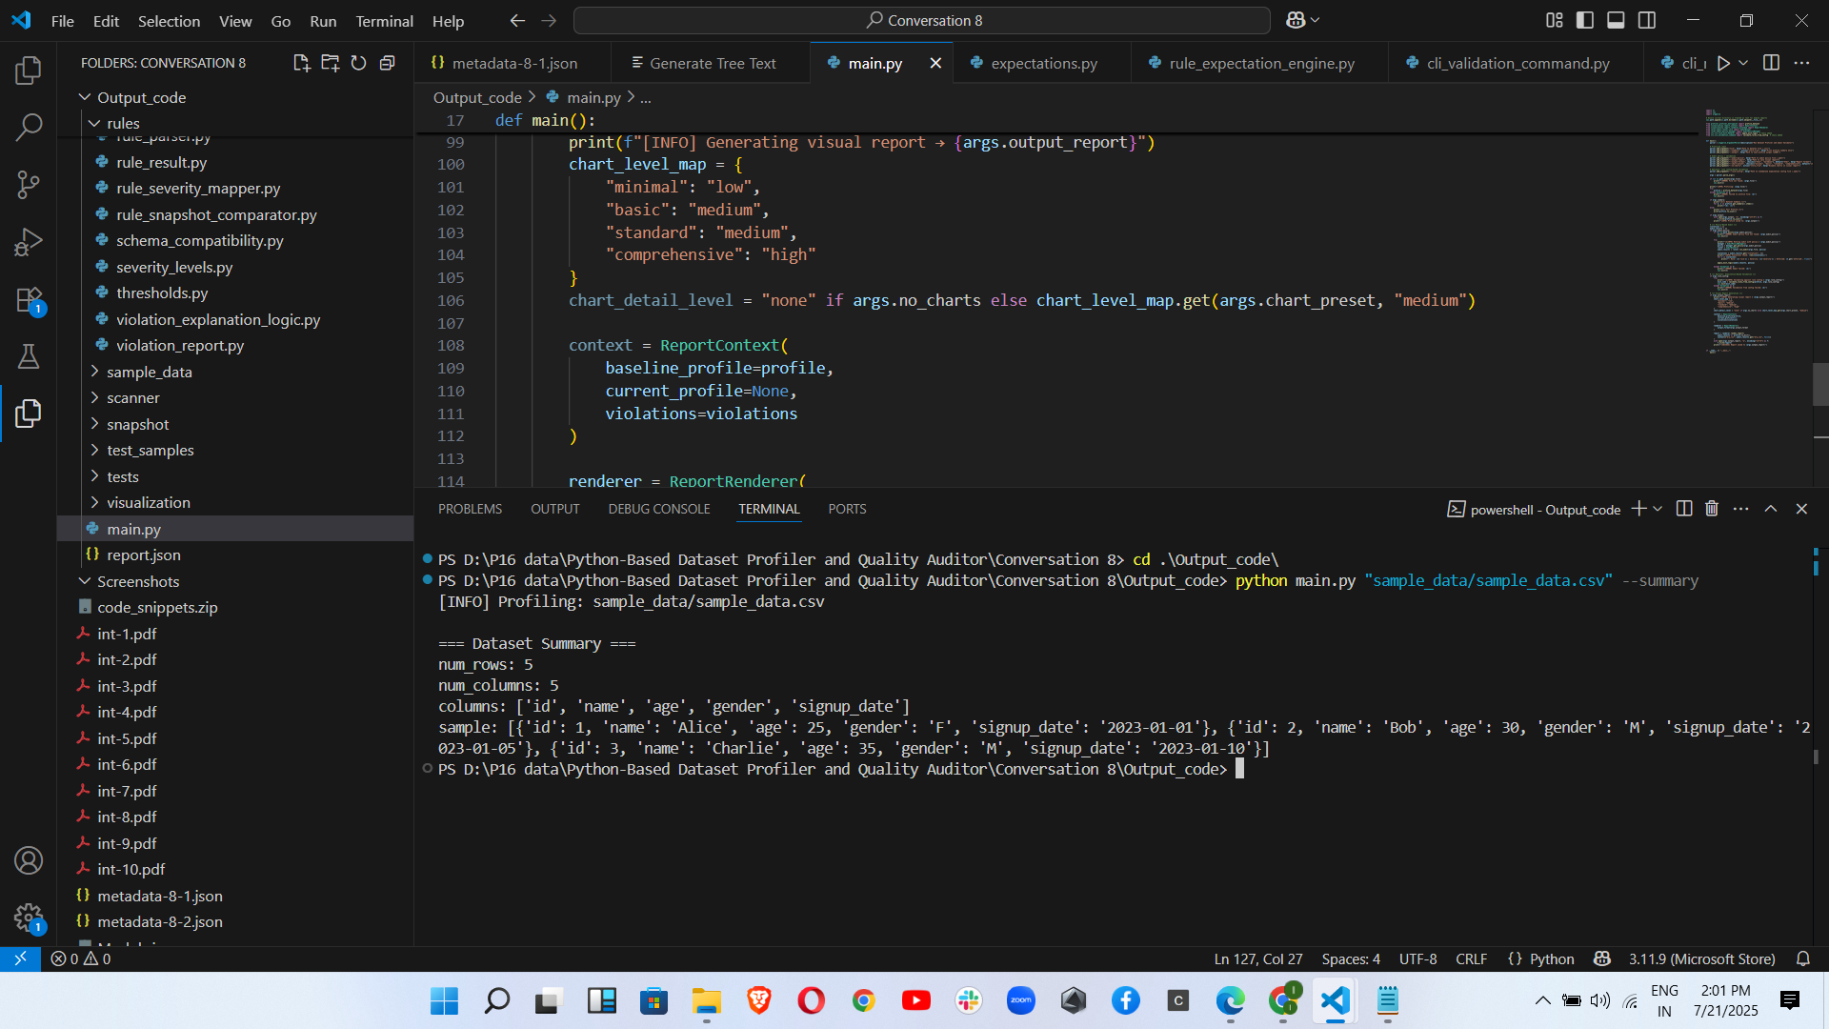
Task: Open the Copilot chat icon in title bar
Action: click(x=1296, y=20)
